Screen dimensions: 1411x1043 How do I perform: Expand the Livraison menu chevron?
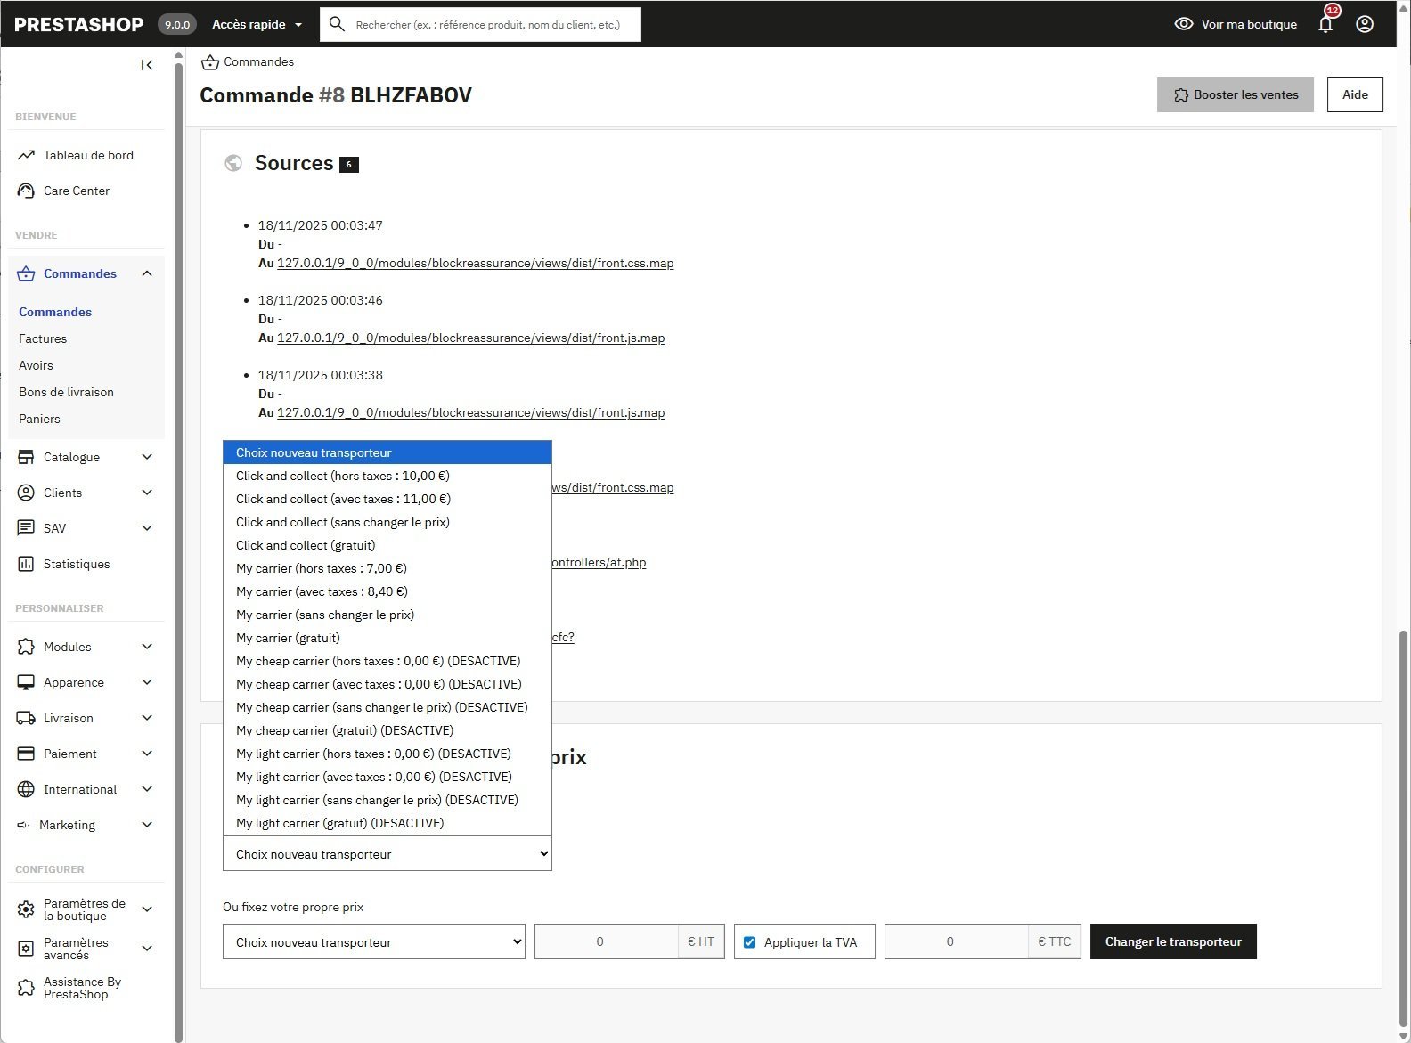(147, 718)
